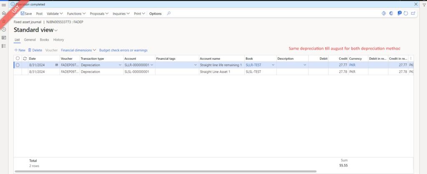The width and height of the screenshot is (427, 174).
Task: Open in Microsoft Office icon
Action: click(x=391, y=13)
